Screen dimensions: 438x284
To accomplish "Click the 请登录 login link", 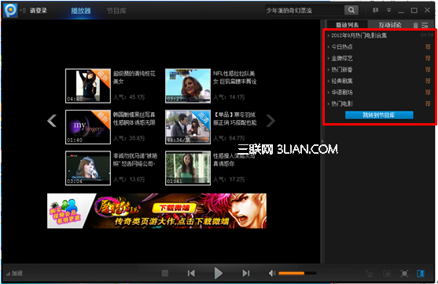I will click(39, 10).
